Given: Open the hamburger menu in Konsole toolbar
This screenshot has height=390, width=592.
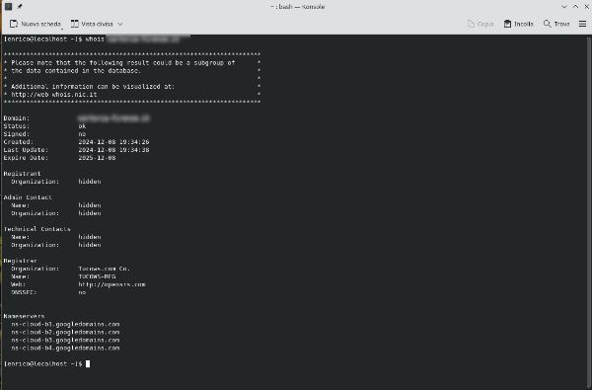Looking at the screenshot, I should tap(582, 24).
